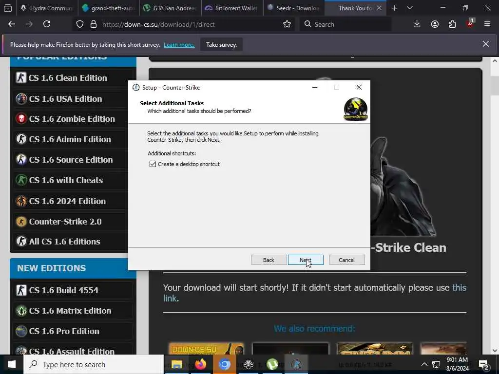Dismiss the Firefox survey notification bar
Viewport: 499px width, 374px height.
coord(486,44)
